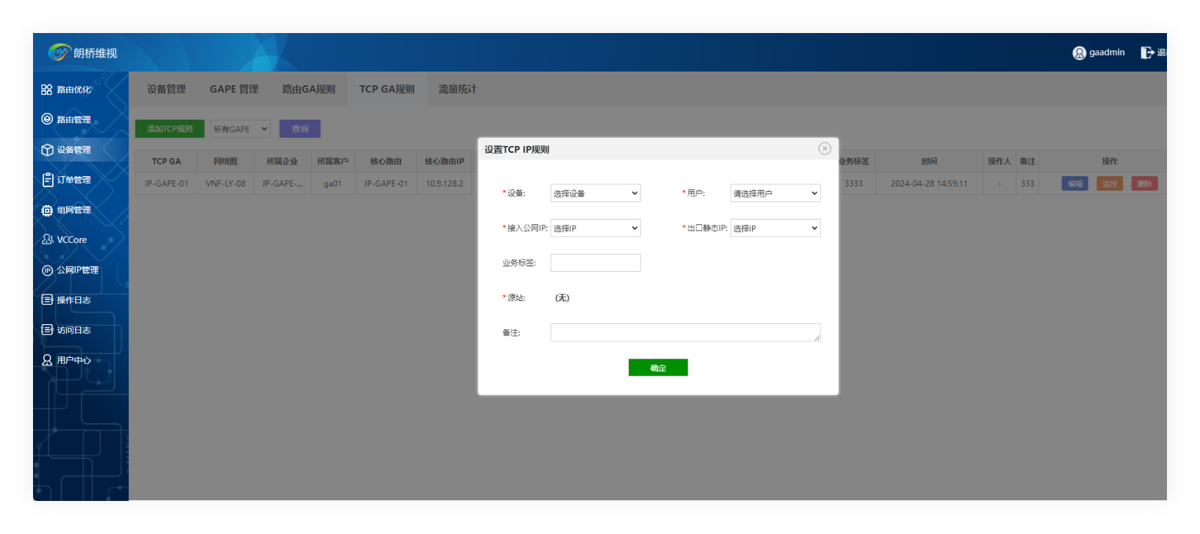The width and height of the screenshot is (1200, 534).
Task: Open 用户中心 person icon
Action: tap(47, 360)
